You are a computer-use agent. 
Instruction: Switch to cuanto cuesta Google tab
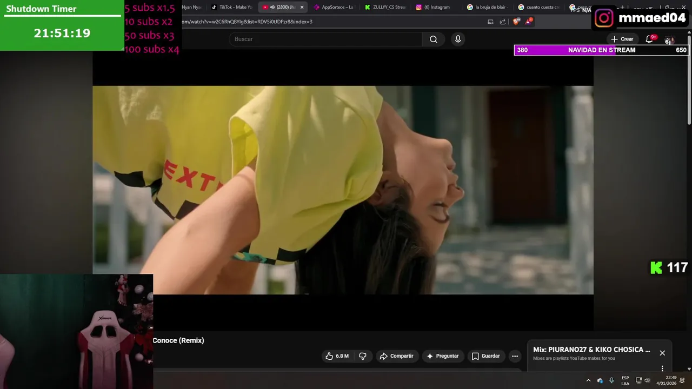pos(538,7)
